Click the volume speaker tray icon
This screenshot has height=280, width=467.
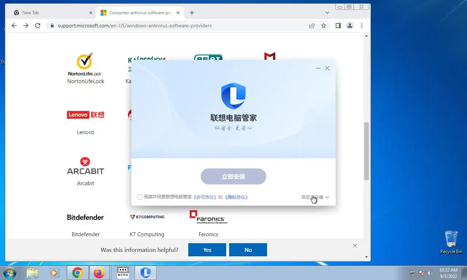[x=430, y=273]
